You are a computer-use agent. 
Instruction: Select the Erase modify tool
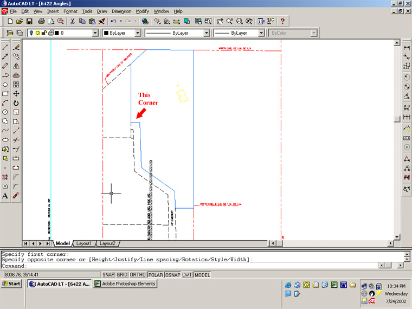[16, 47]
